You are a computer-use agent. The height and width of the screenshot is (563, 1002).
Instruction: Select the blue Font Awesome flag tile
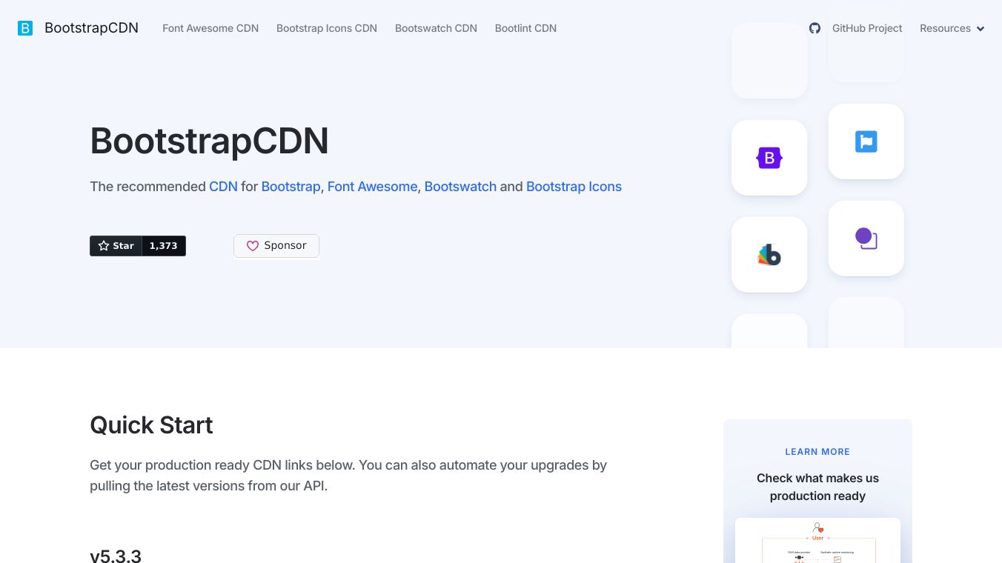[866, 141]
